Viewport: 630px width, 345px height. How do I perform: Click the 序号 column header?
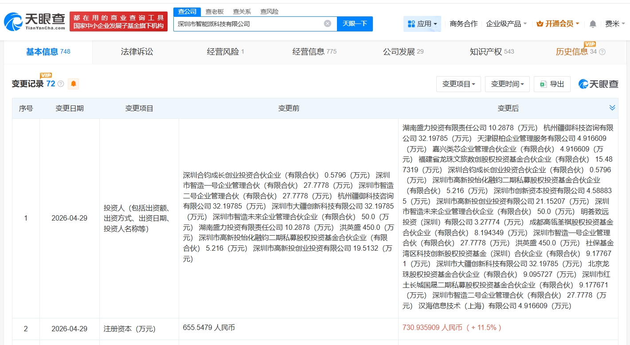pyautogui.click(x=26, y=109)
